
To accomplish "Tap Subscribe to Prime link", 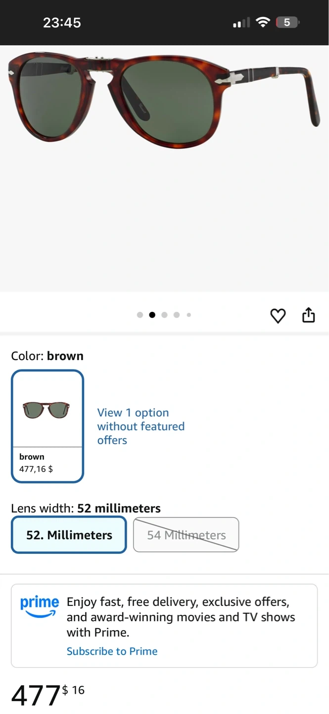I will [x=112, y=651].
